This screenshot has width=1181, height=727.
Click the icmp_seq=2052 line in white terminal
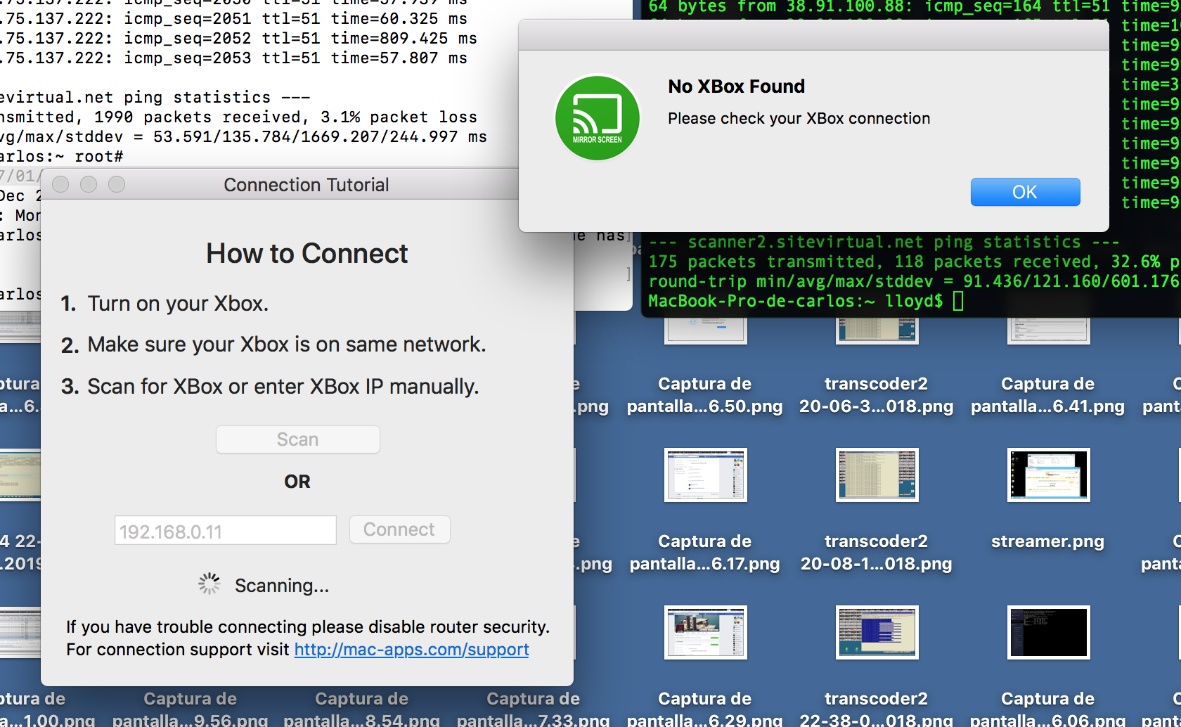pos(239,38)
